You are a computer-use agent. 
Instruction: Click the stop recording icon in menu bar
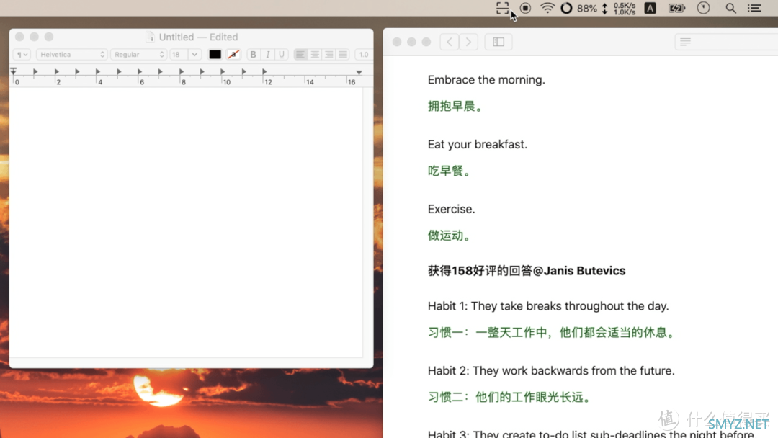(525, 8)
